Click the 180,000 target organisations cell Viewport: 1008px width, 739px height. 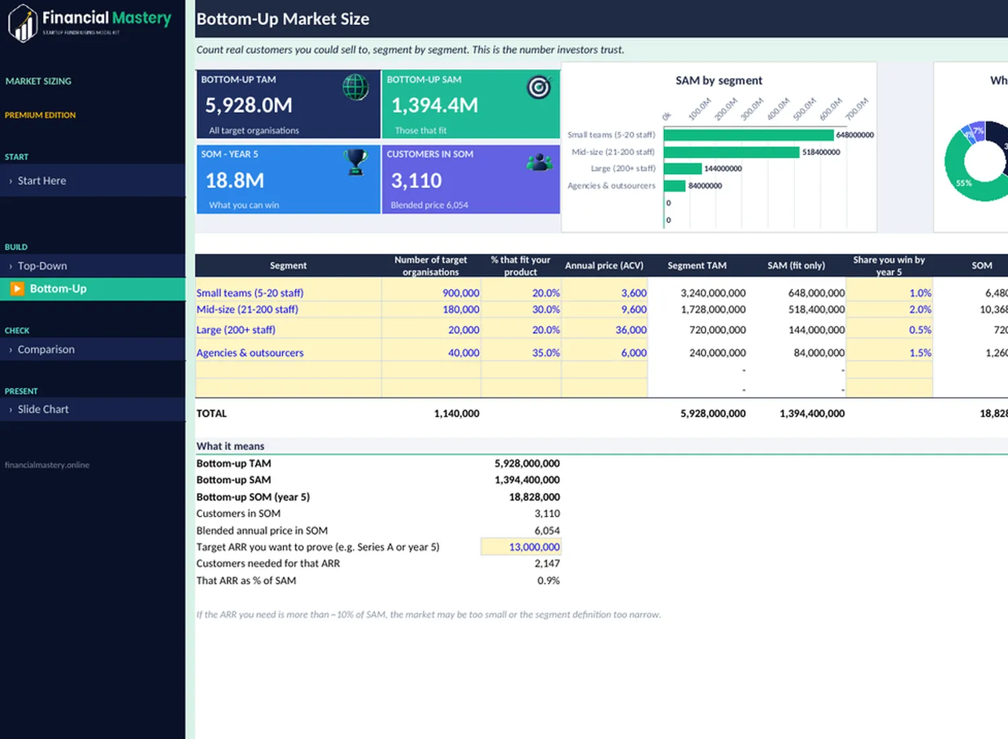[x=431, y=309]
